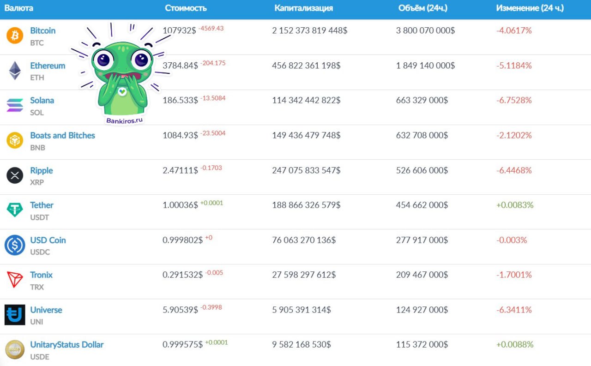Click the black XRP logo icon
The width and height of the screenshot is (591, 366).
click(15, 176)
